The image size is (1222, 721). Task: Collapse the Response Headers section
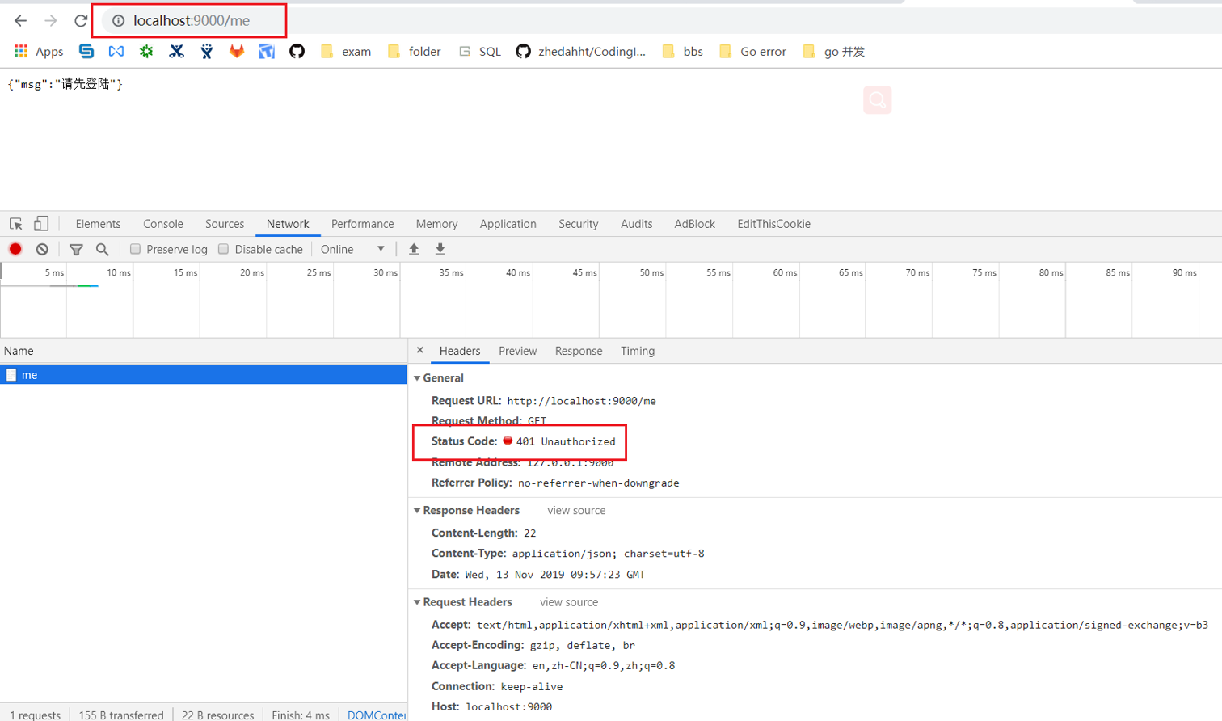click(417, 510)
